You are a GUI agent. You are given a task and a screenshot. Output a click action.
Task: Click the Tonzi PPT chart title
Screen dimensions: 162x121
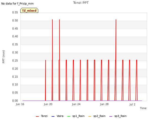81,3
